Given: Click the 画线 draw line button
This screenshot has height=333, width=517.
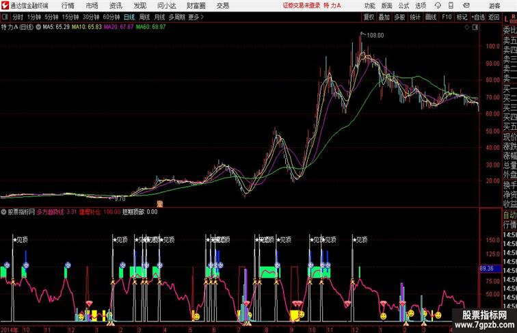Looking at the screenshot, I should (x=431, y=17).
